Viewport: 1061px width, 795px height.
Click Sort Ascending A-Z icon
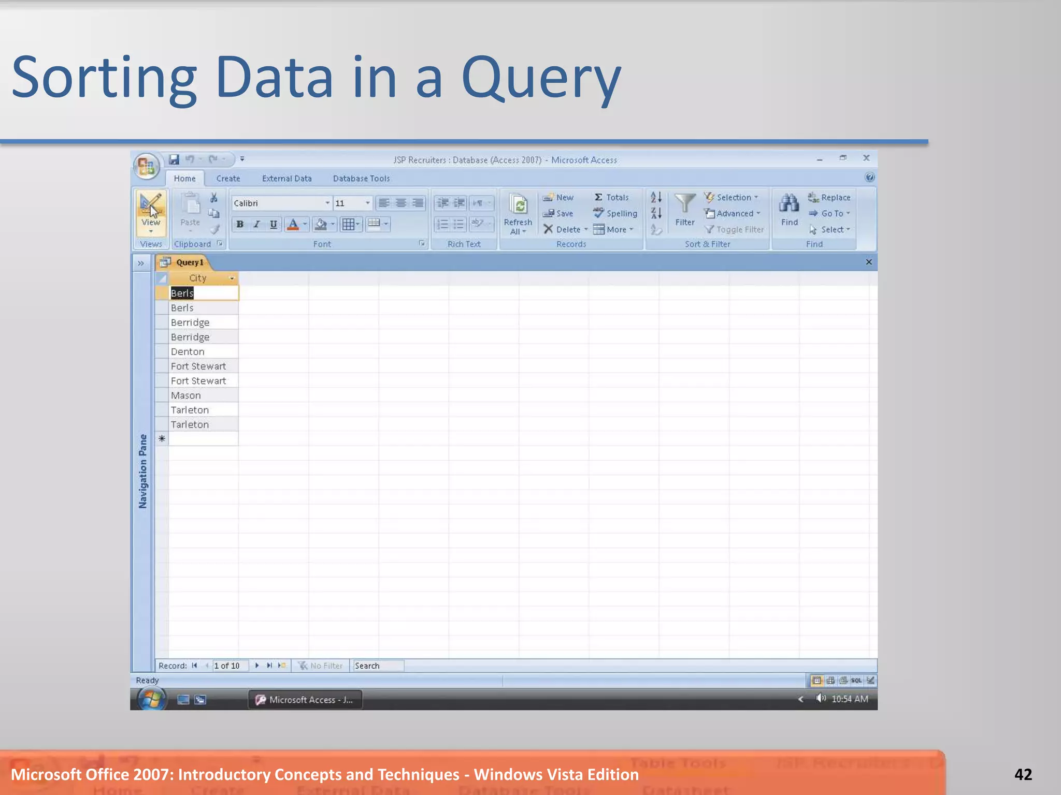[x=656, y=197]
